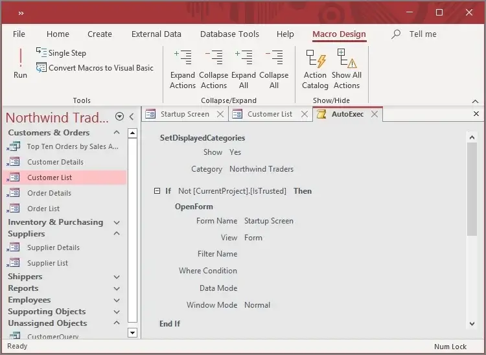Click the Tell me search box
Screen dimensions: 486x355
422,34
